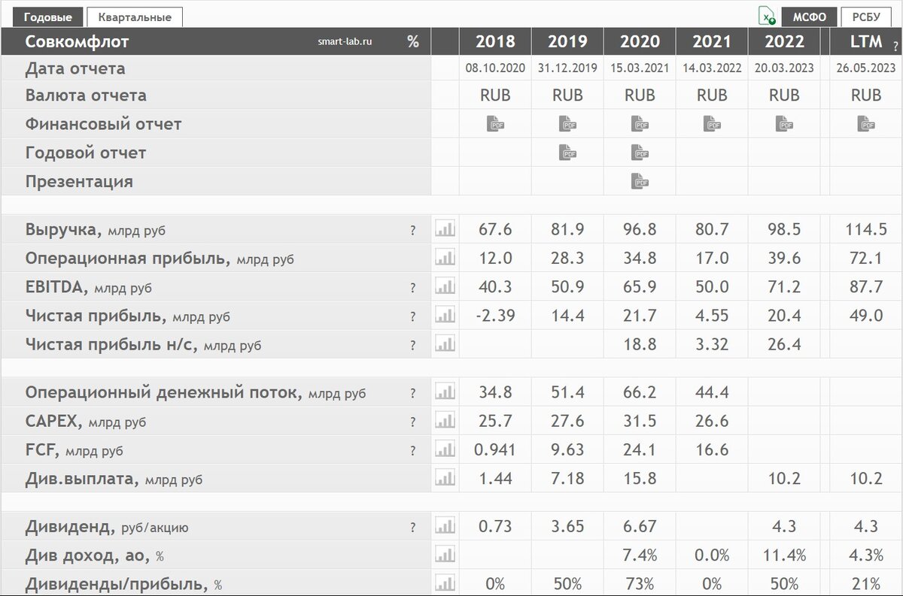Open help for Чистая прибыль н/с
Viewport: 903px width, 596px height.
tap(412, 345)
